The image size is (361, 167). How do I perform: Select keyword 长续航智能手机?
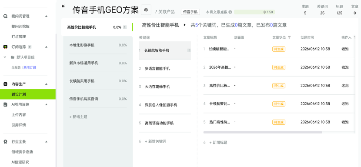tap(165, 50)
